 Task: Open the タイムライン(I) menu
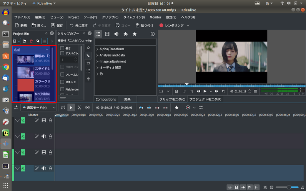[134, 17]
